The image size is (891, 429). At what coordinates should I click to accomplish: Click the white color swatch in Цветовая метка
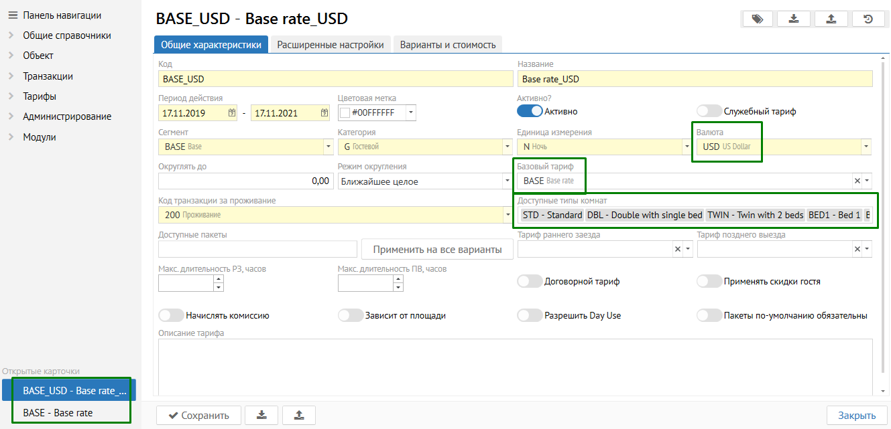(x=345, y=112)
